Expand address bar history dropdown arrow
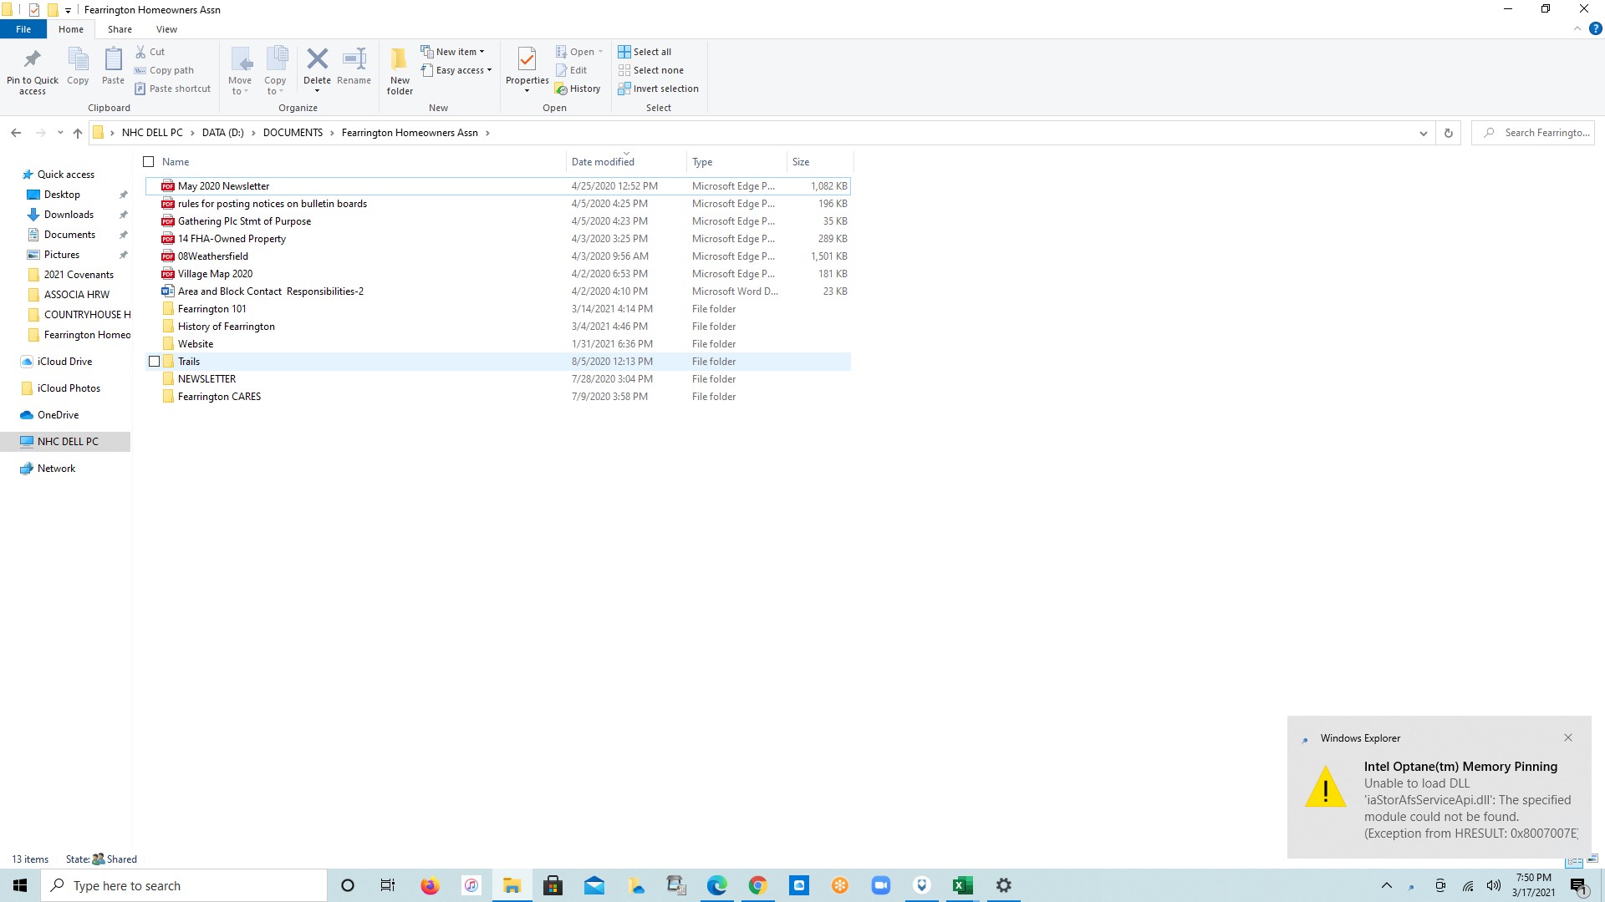Screen dimensions: 1605x902 (1423, 133)
